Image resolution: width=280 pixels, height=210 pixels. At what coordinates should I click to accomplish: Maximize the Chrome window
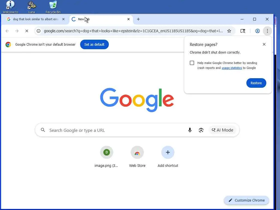pyautogui.click(x=255, y=19)
